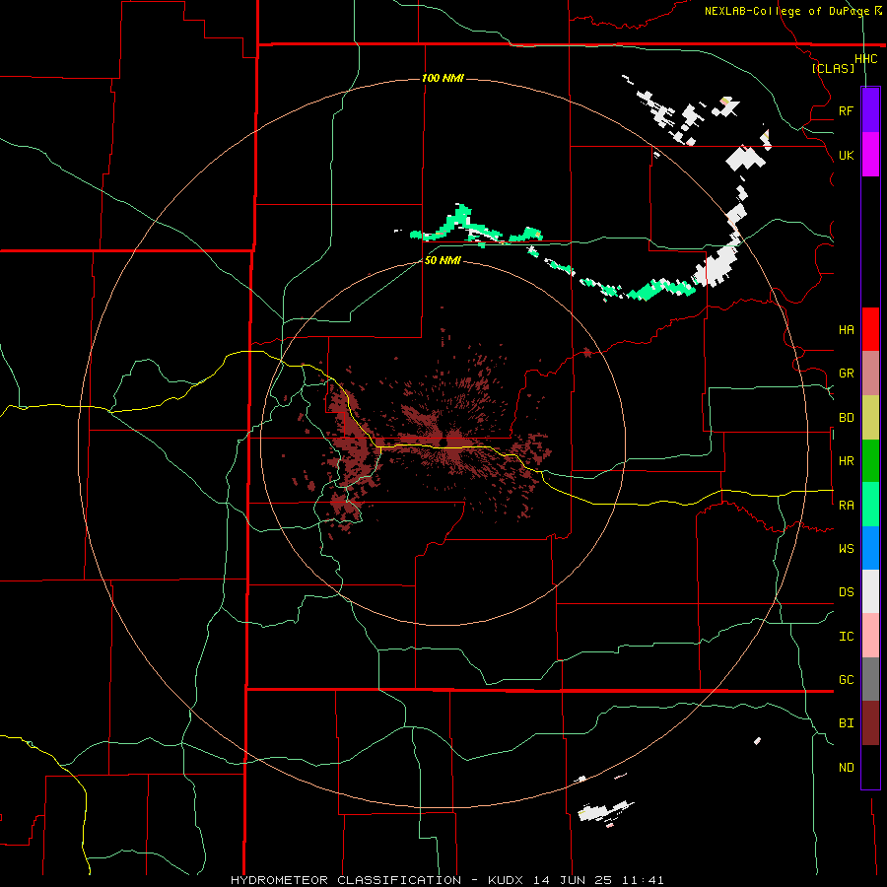Click the UK legend label
The height and width of the screenshot is (887, 887).
(x=846, y=155)
